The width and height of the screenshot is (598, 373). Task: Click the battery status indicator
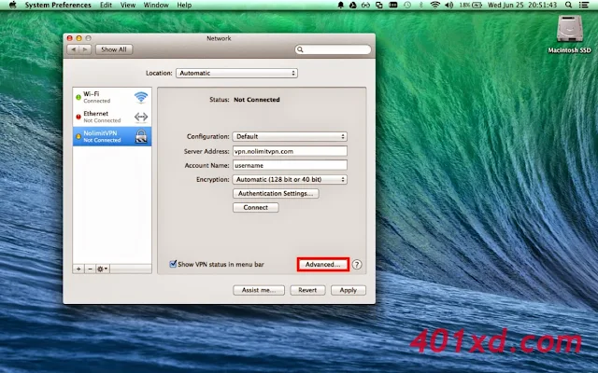point(471,5)
